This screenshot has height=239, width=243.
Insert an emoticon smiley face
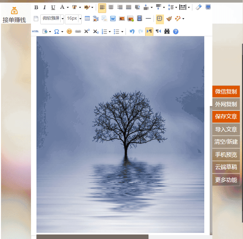[x=69, y=31]
